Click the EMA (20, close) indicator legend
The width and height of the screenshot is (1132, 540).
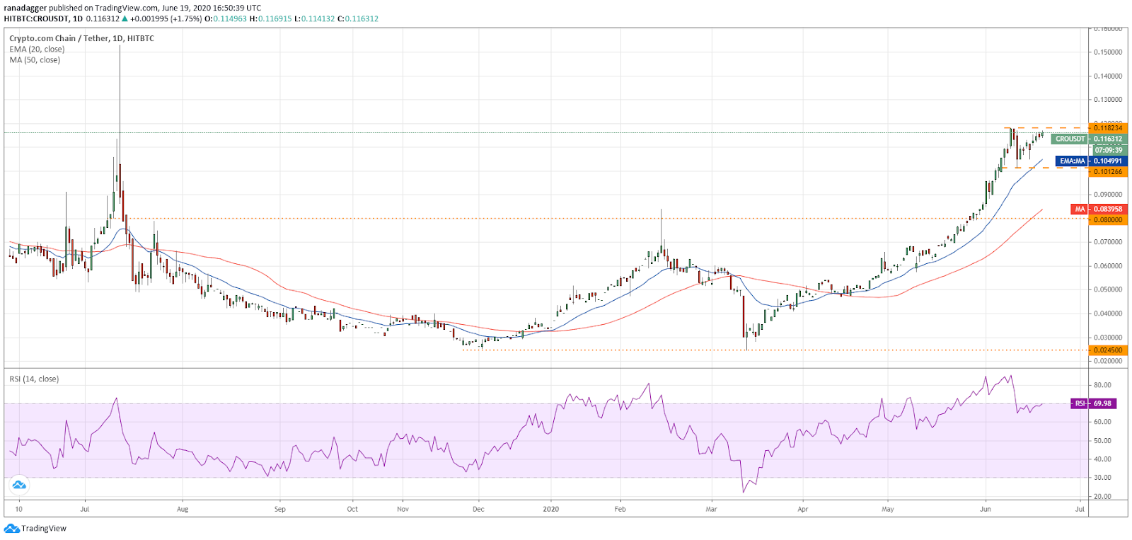[x=37, y=50]
